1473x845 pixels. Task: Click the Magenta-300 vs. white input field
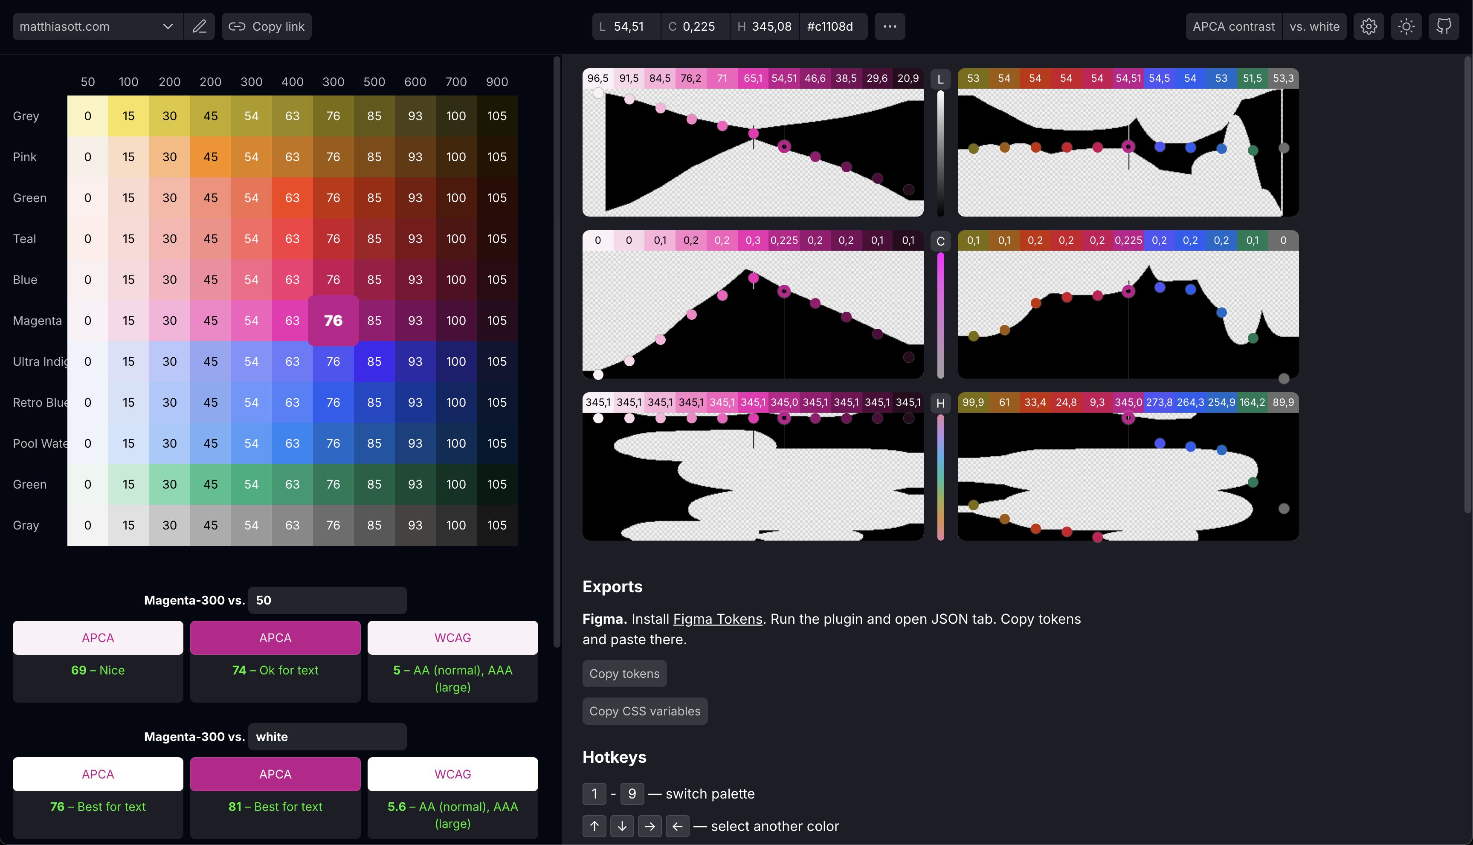(328, 736)
